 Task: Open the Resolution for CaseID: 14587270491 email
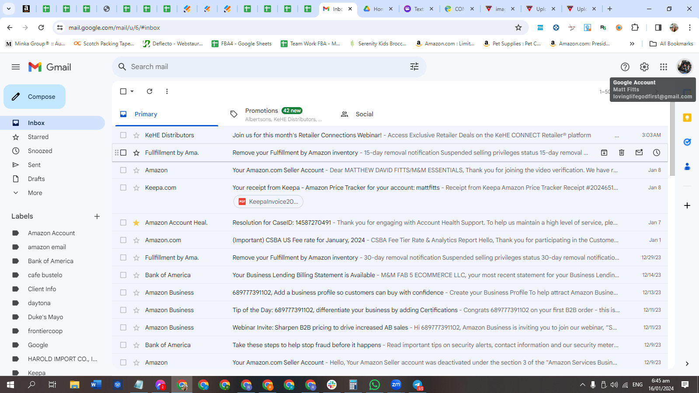[390, 223]
